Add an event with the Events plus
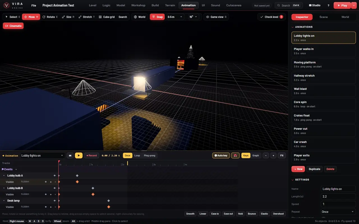 coord(16,169)
